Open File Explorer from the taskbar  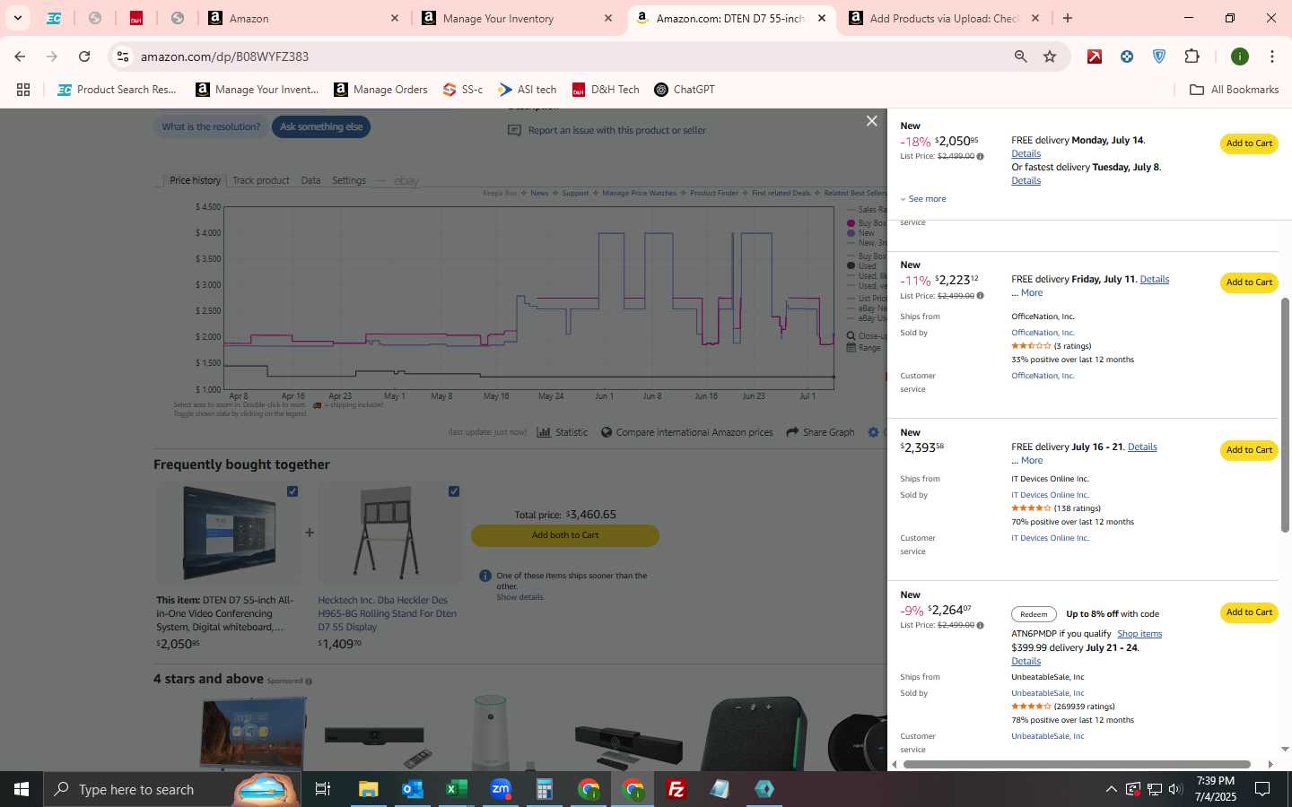click(368, 789)
